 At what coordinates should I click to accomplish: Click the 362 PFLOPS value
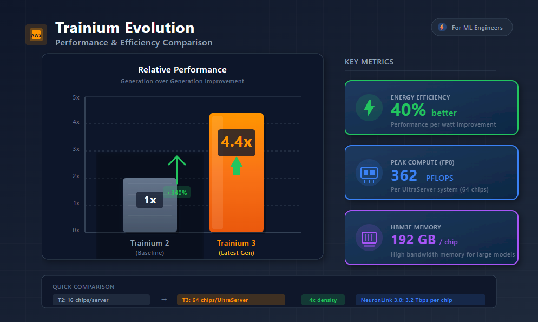click(422, 175)
